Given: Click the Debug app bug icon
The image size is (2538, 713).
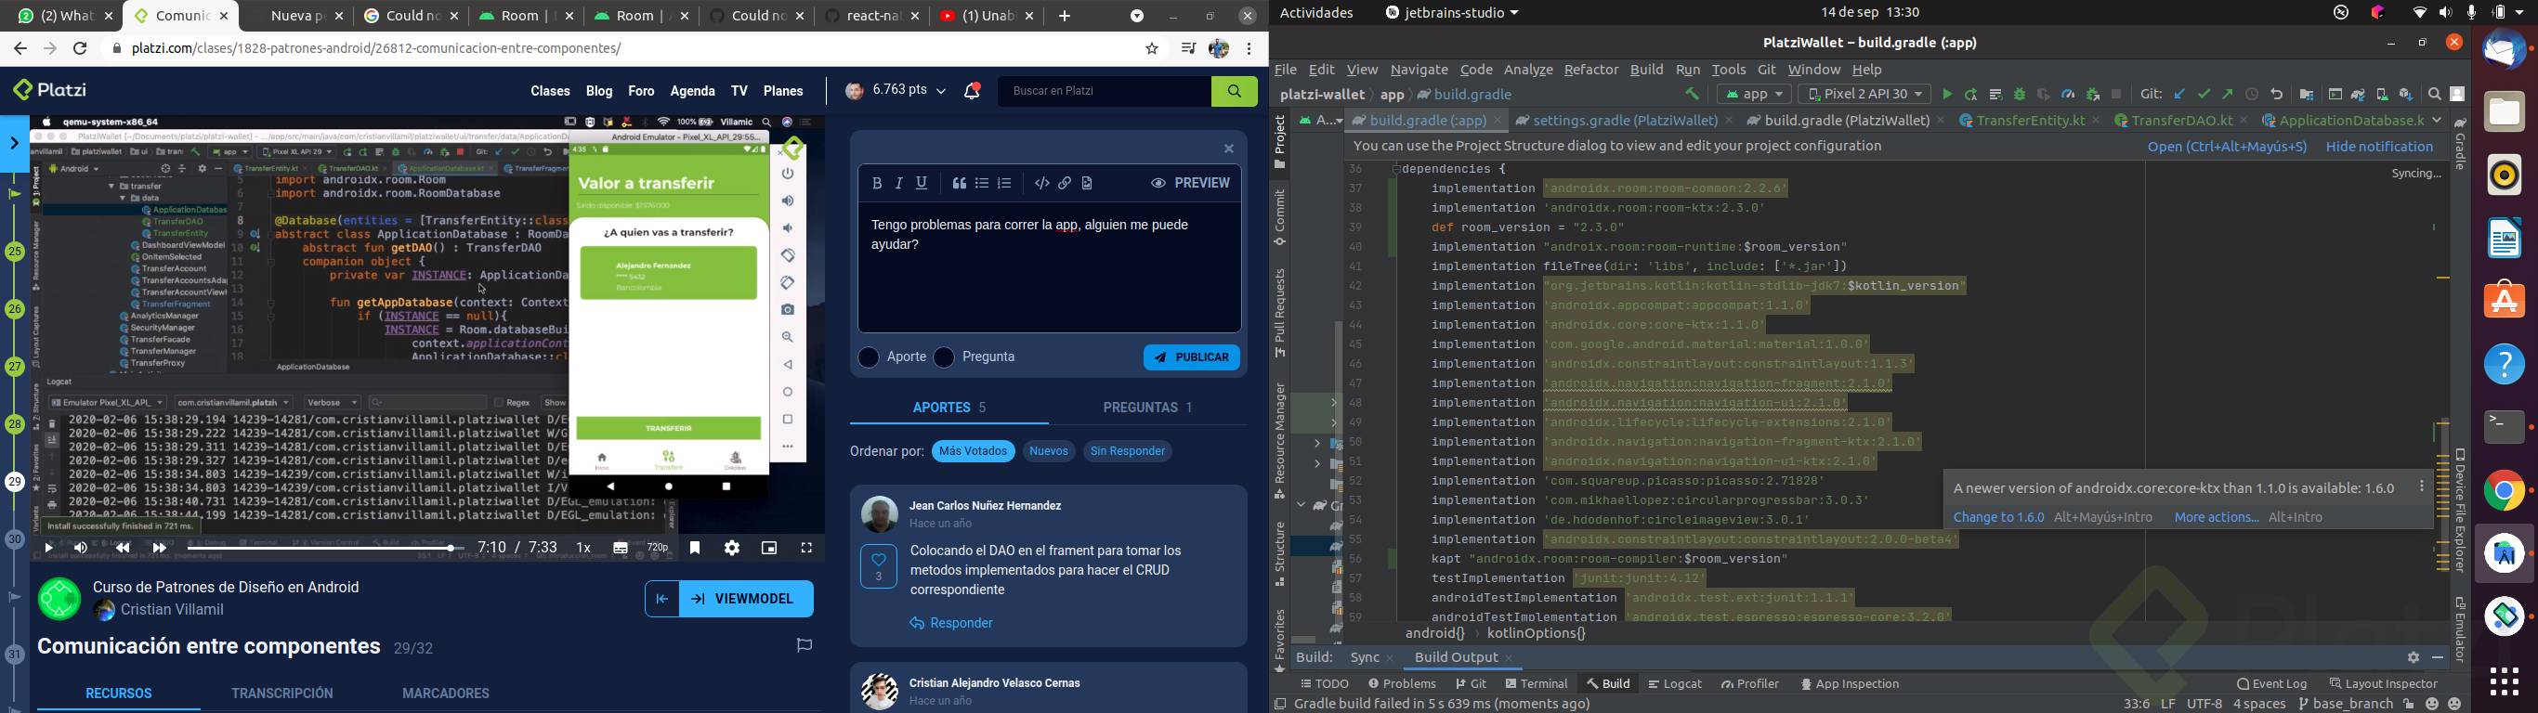Looking at the screenshot, I should (x=2020, y=95).
